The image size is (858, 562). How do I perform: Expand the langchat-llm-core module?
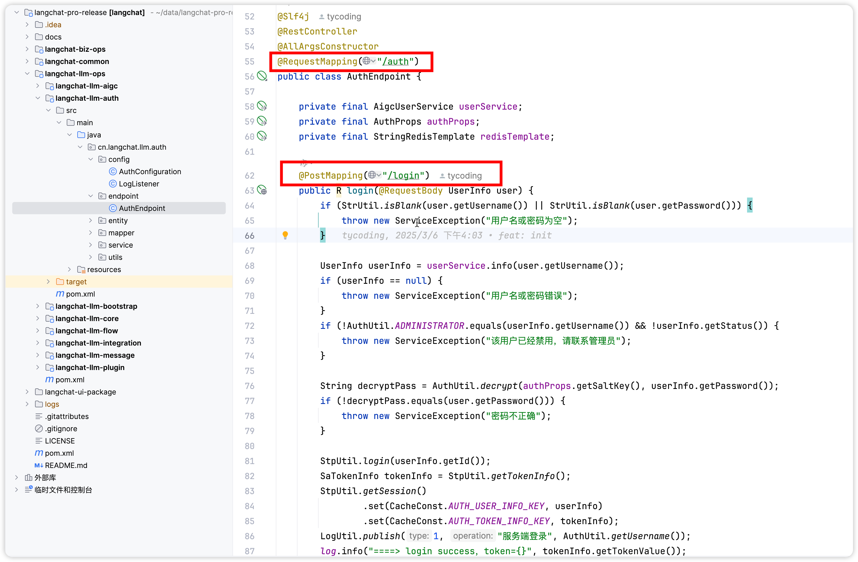[38, 318]
